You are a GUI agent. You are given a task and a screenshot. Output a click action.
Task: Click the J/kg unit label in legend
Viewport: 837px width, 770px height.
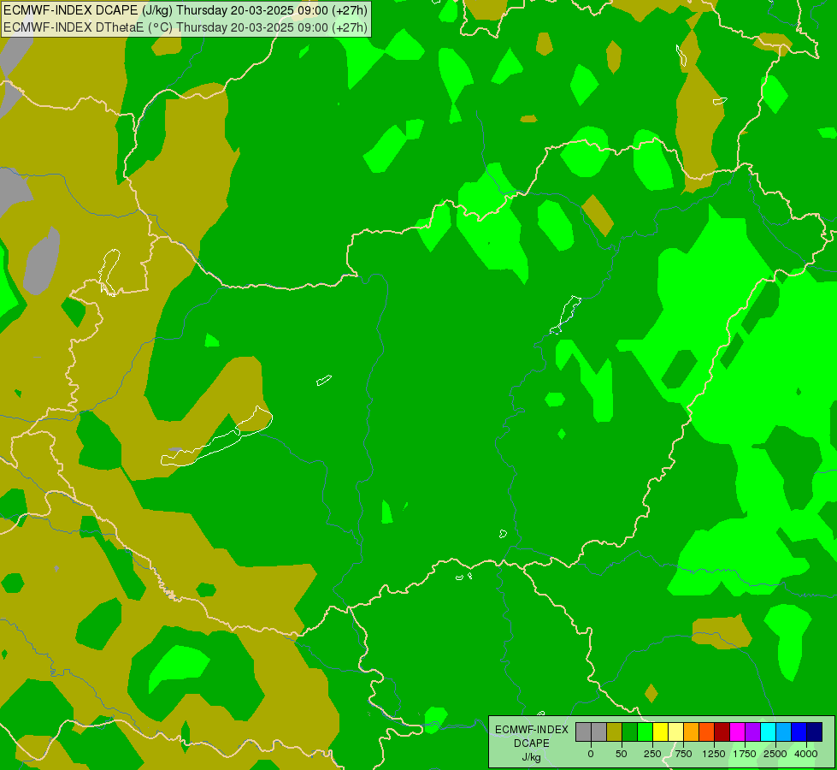[531, 757]
